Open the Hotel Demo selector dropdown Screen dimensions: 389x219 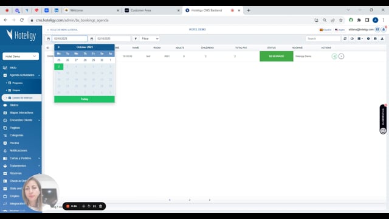21,57
